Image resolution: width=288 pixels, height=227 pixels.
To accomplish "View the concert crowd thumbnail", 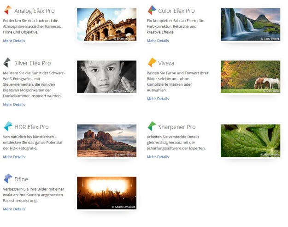I will click(x=106, y=193).
